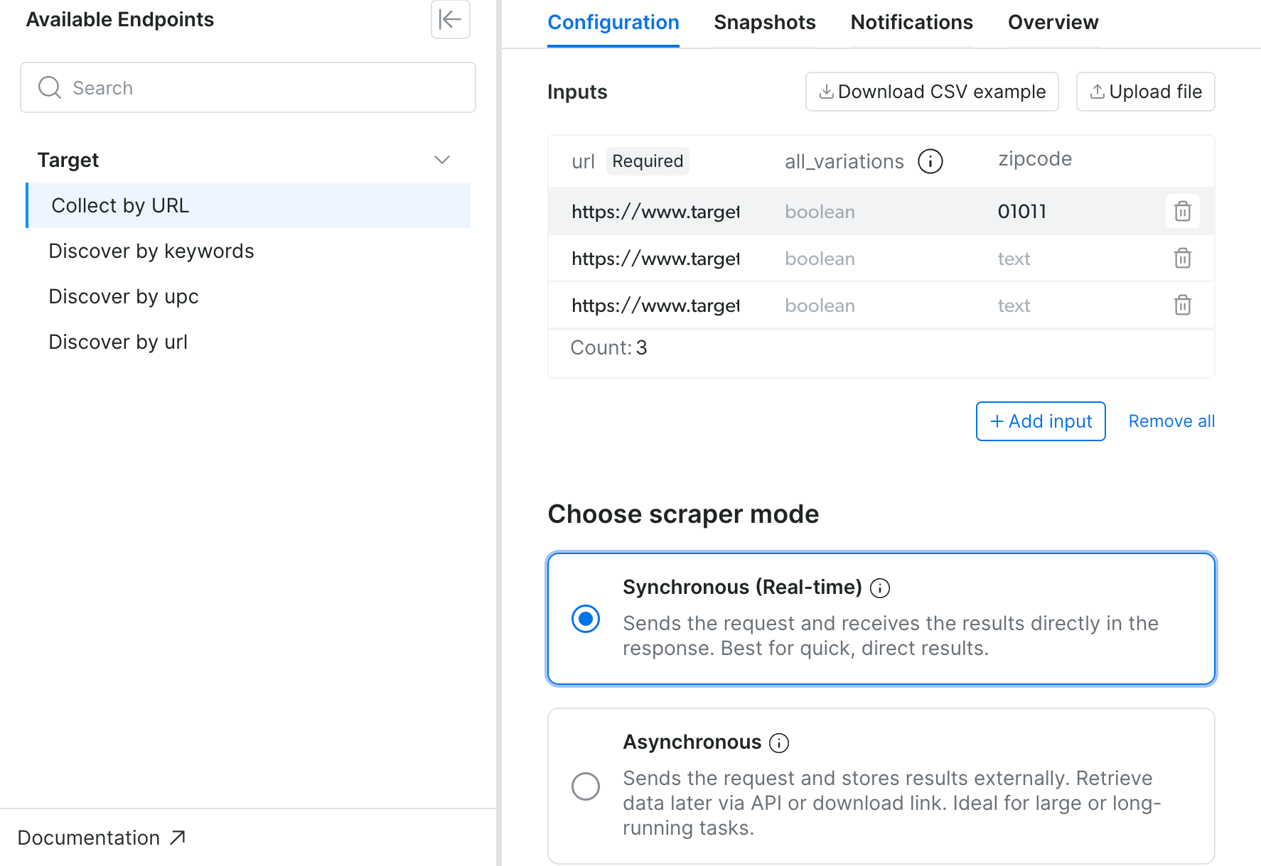
Task: Select Synchronous (Real-time) radio button
Action: coord(586,619)
